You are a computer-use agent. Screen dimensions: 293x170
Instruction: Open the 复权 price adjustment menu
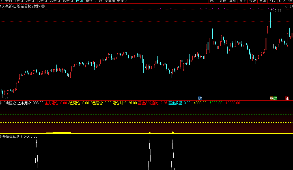[223, 1]
